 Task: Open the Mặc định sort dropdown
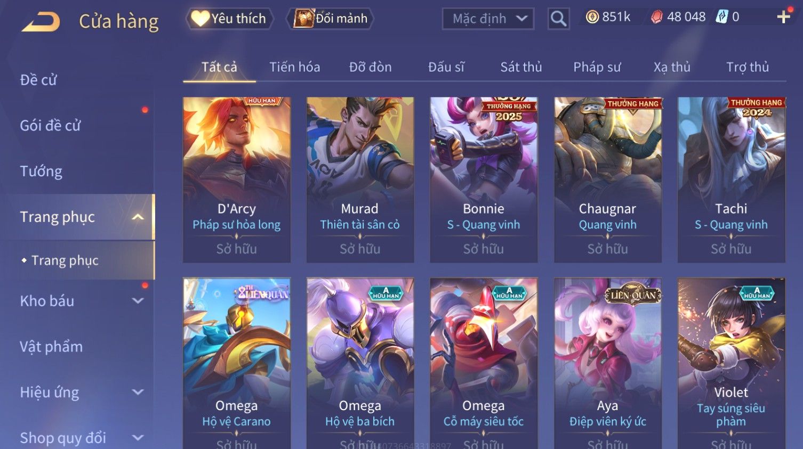point(488,19)
